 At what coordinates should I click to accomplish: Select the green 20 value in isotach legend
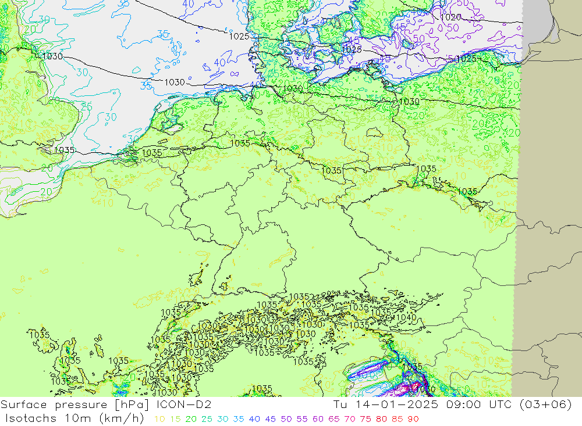tap(191, 420)
